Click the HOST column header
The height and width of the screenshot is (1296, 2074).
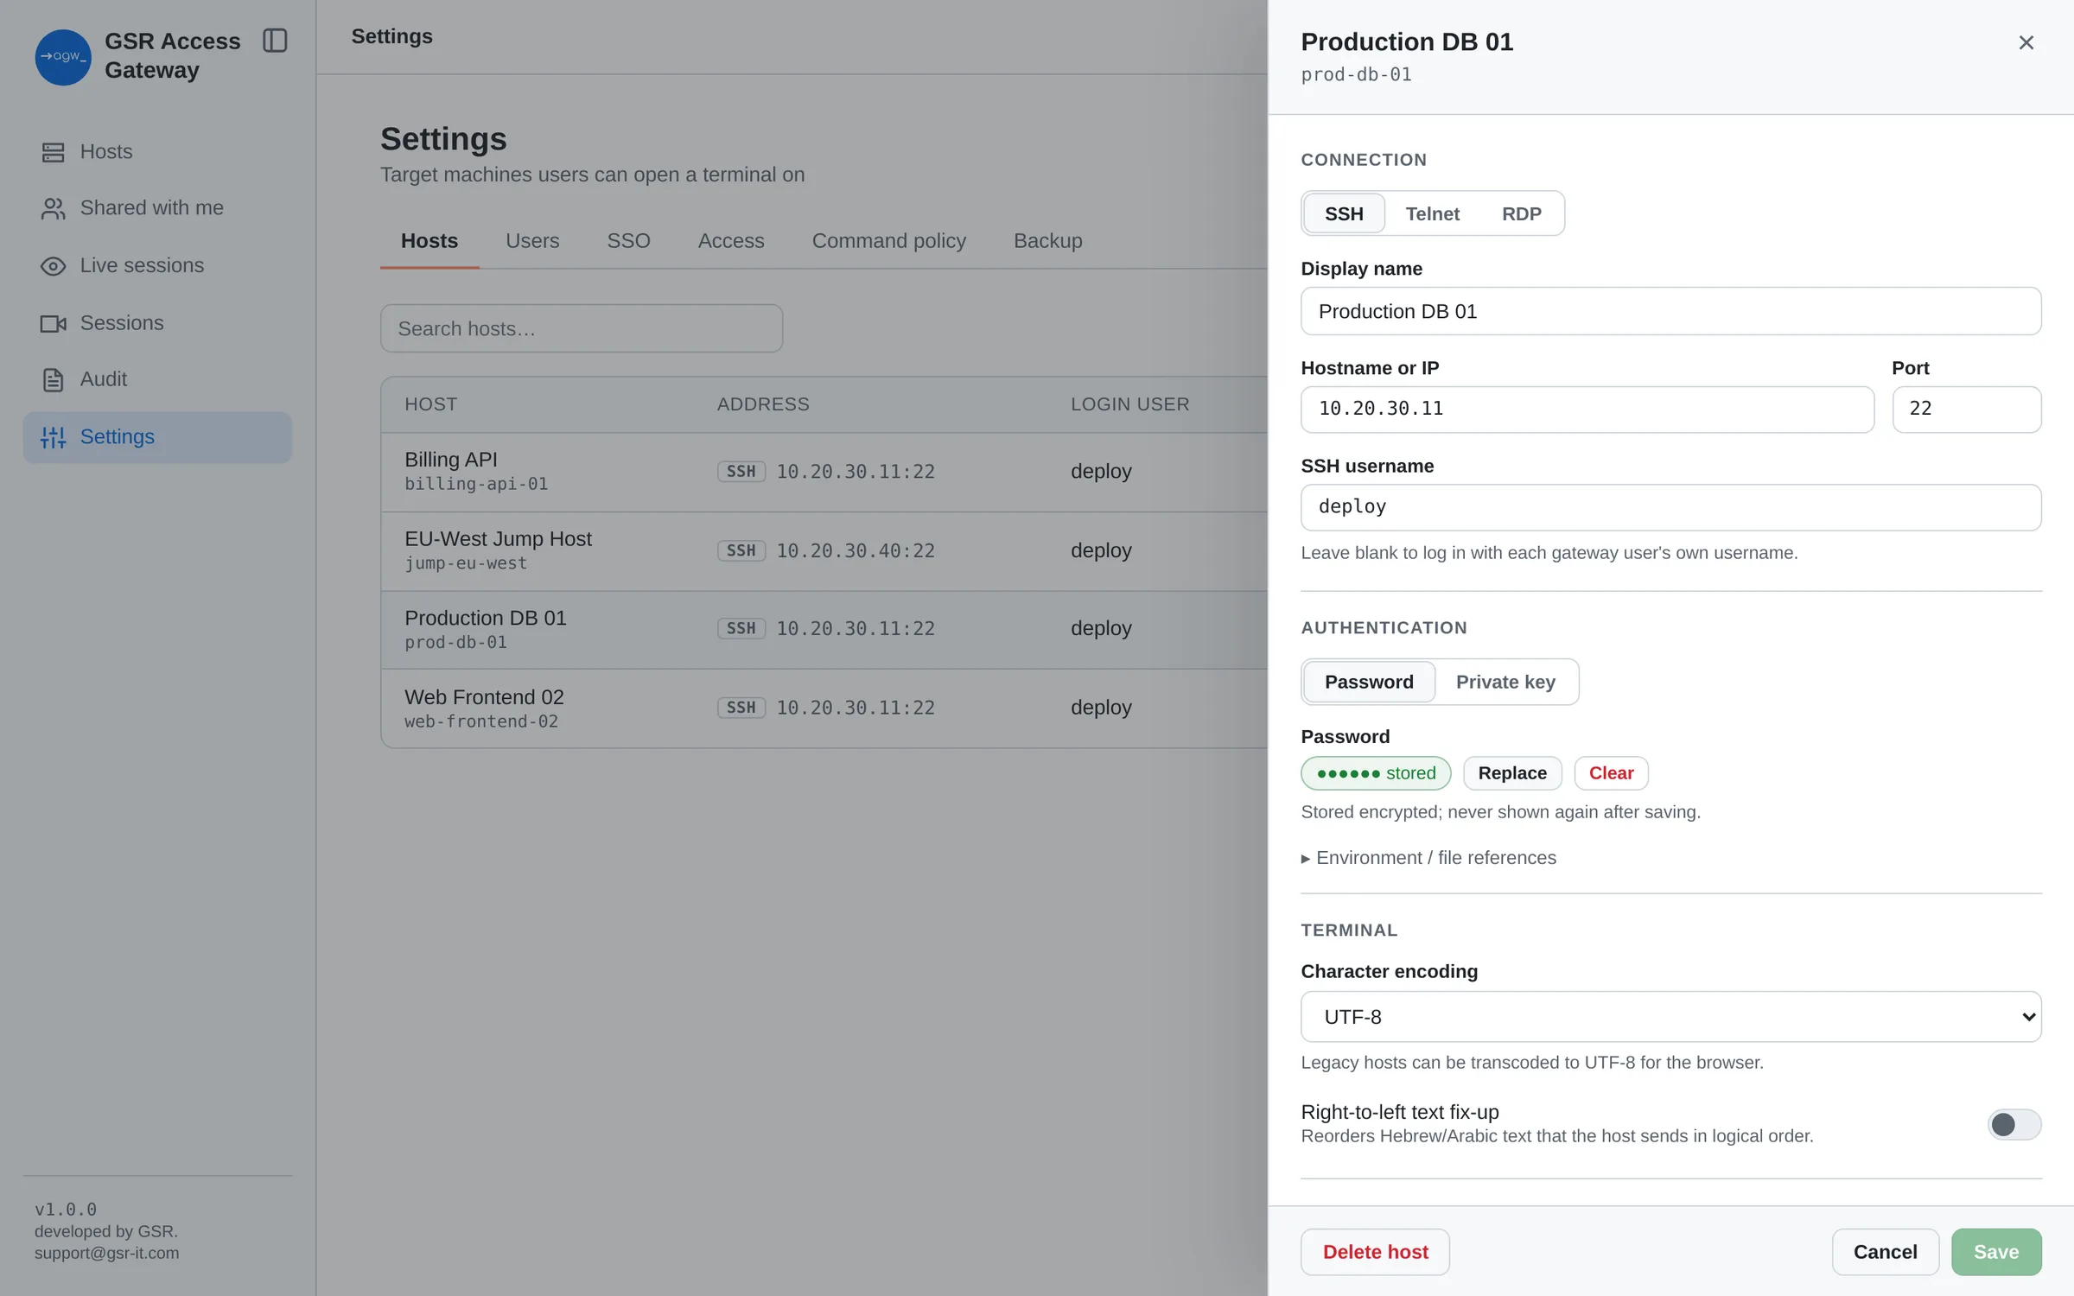(431, 404)
